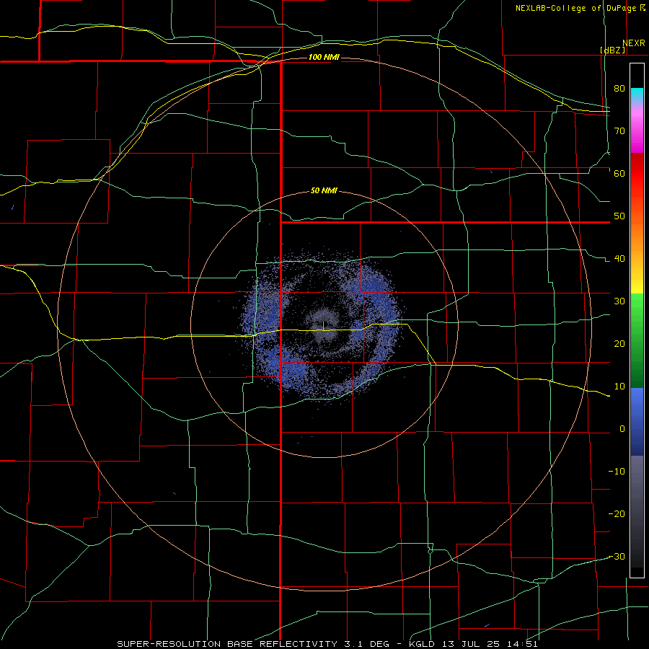Click the "50 NMI" range ring label
649x649 pixels.
[x=324, y=191]
